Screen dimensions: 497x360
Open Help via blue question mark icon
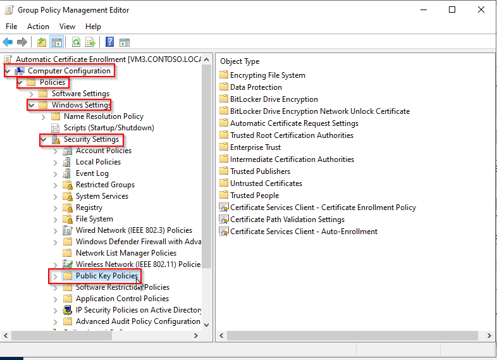109,42
